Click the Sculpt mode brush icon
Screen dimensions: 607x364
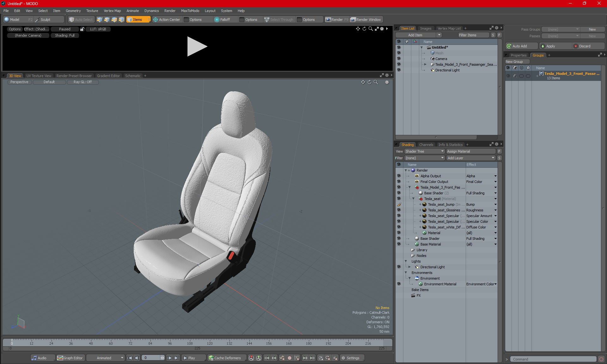pyautogui.click(x=37, y=20)
